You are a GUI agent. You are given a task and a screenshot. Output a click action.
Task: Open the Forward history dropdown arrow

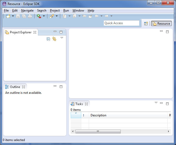tap(112, 16)
